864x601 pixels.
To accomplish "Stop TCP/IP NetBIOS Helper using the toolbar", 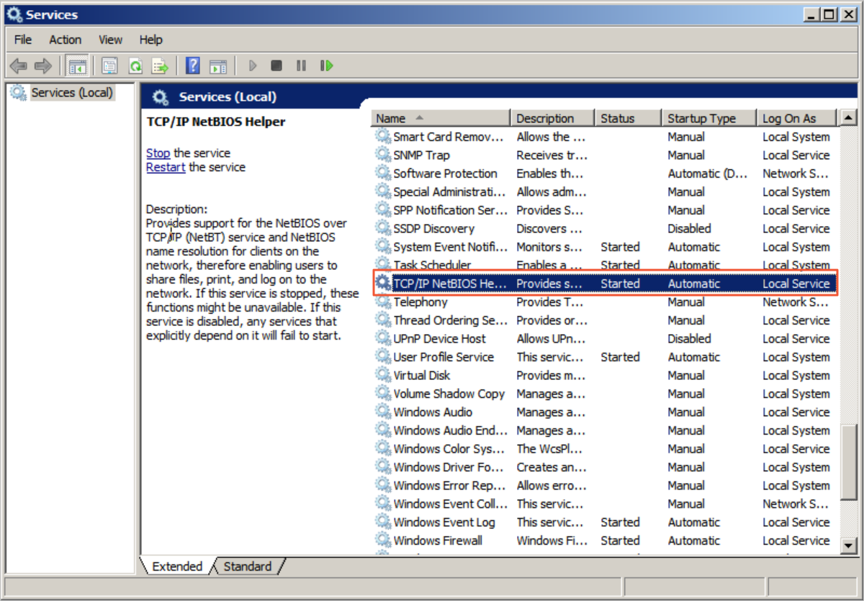I will (276, 65).
